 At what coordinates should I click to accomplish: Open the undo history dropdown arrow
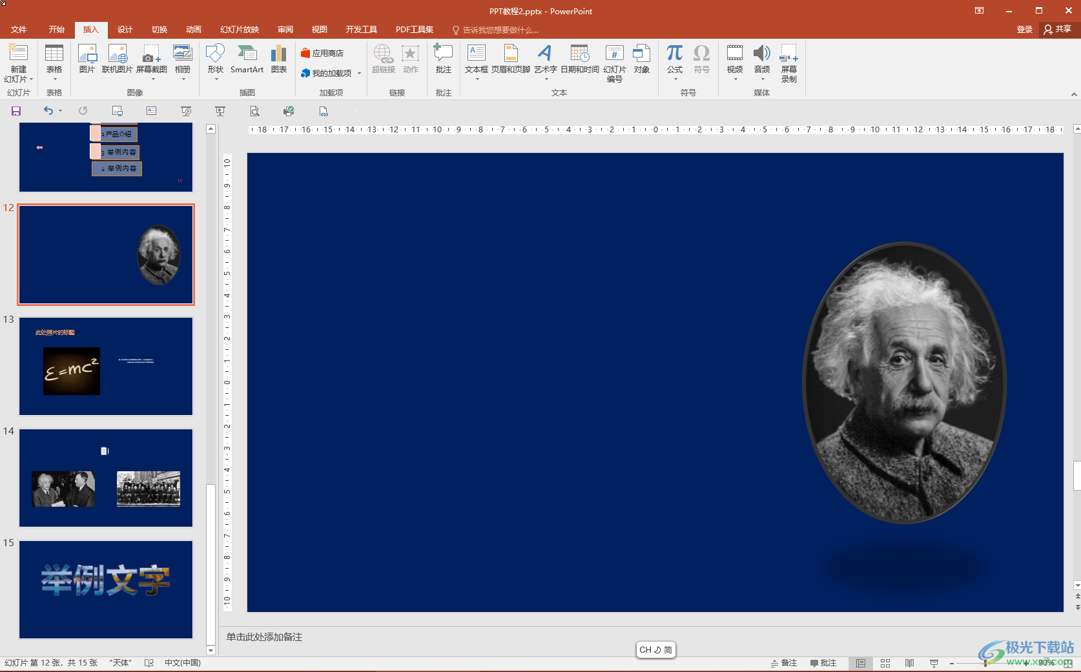pos(61,111)
